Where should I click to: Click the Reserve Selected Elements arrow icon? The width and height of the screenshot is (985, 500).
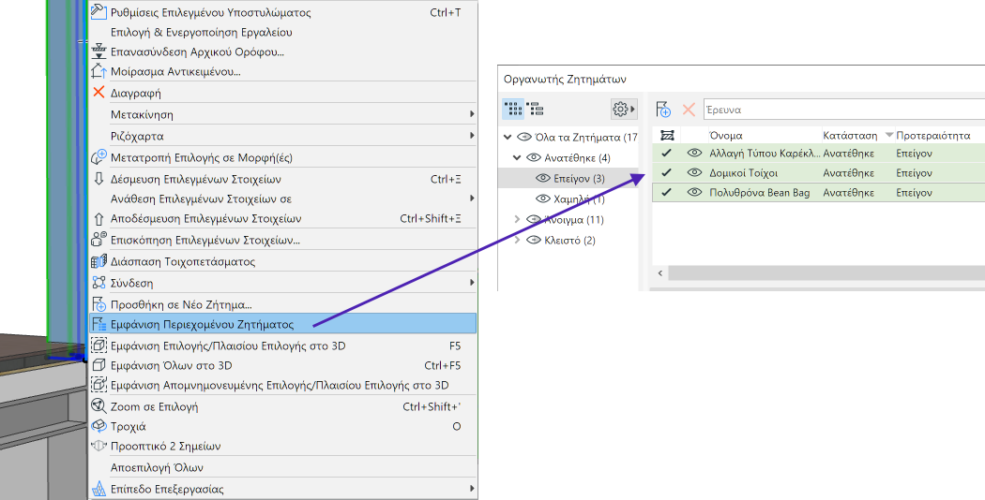coord(98,179)
